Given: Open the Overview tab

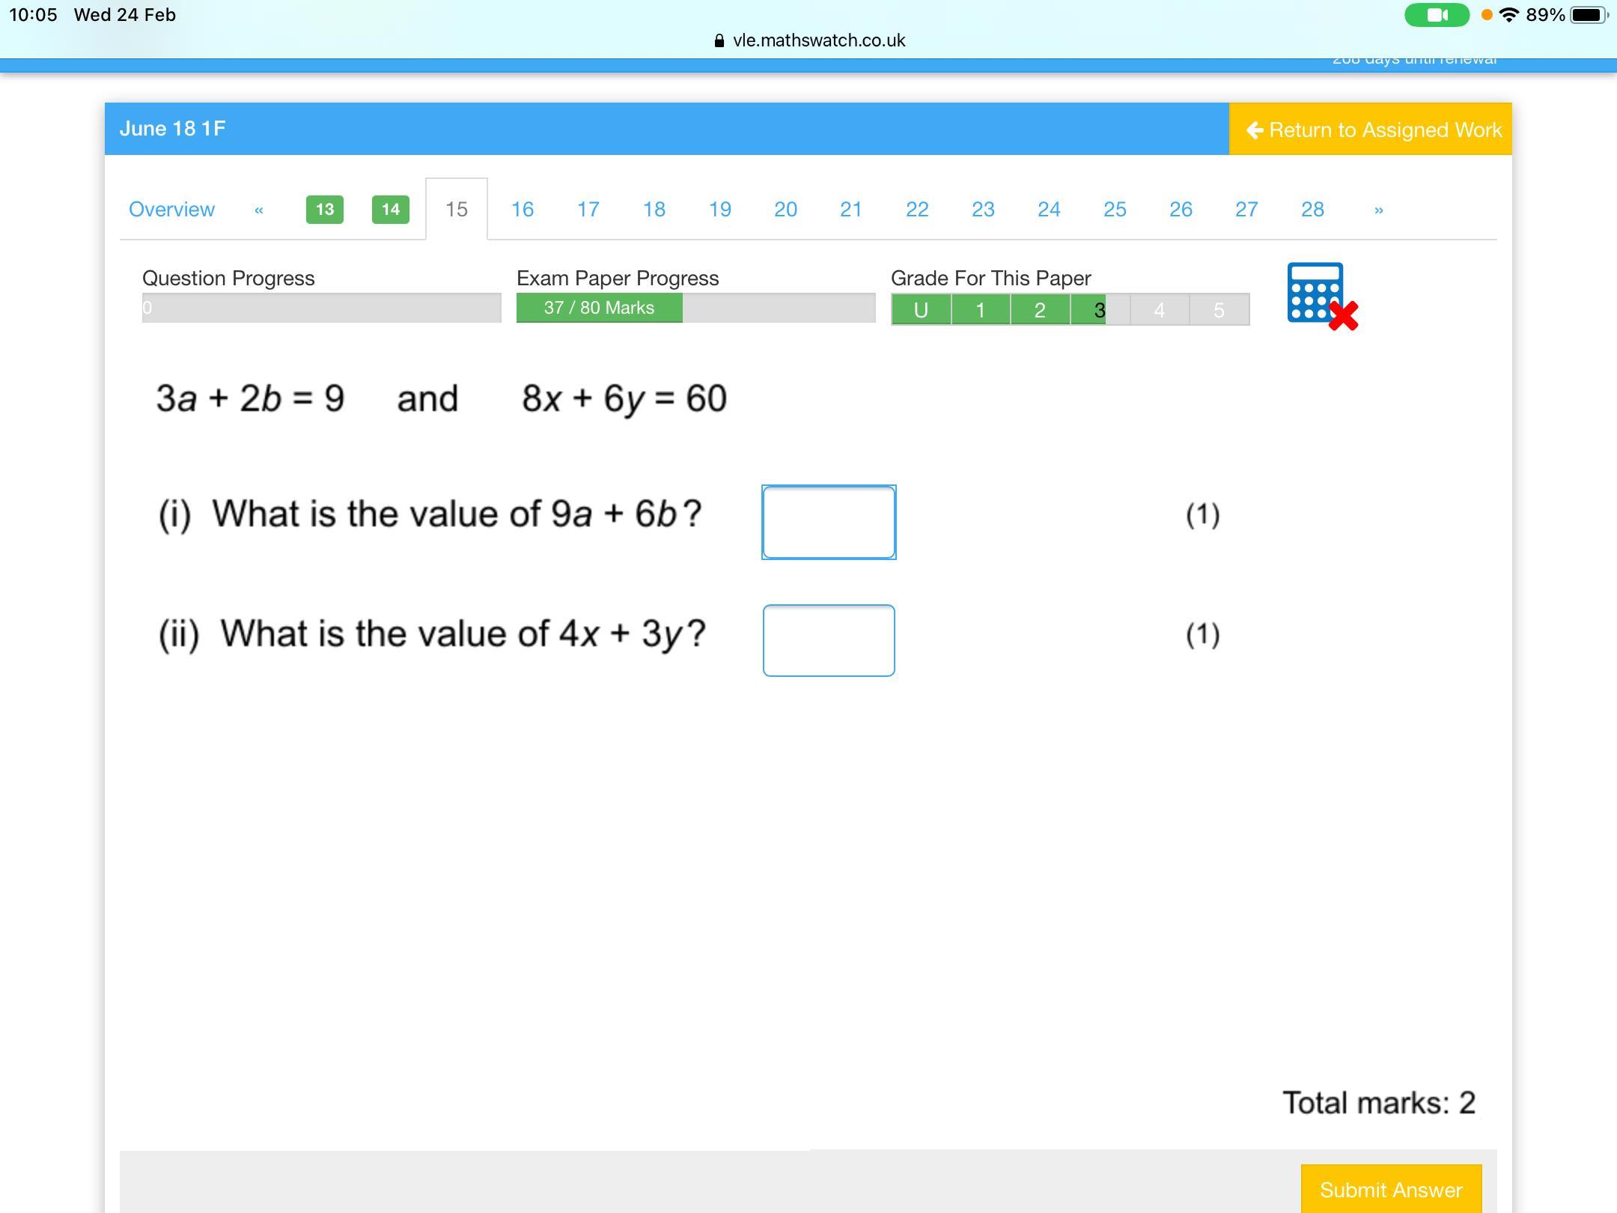Looking at the screenshot, I should coord(171,210).
